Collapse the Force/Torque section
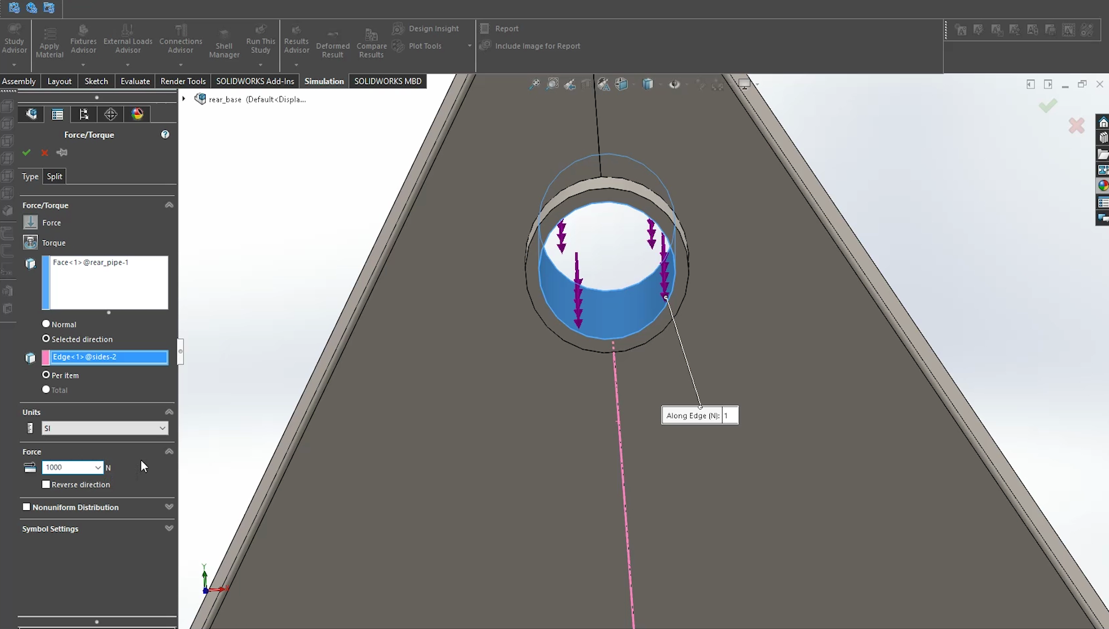This screenshot has height=629, width=1109. (x=169, y=205)
